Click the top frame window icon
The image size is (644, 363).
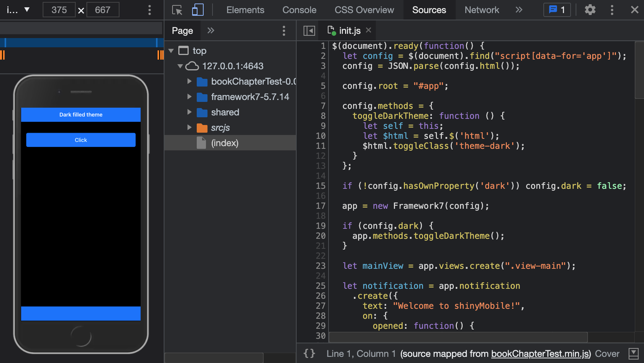point(184,50)
